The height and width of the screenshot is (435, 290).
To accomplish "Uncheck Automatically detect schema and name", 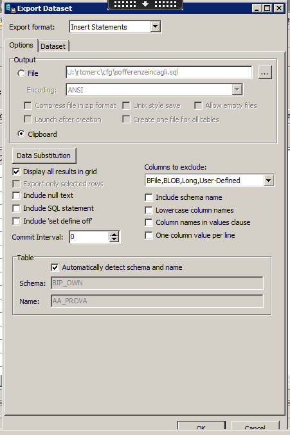I will (x=55, y=267).
